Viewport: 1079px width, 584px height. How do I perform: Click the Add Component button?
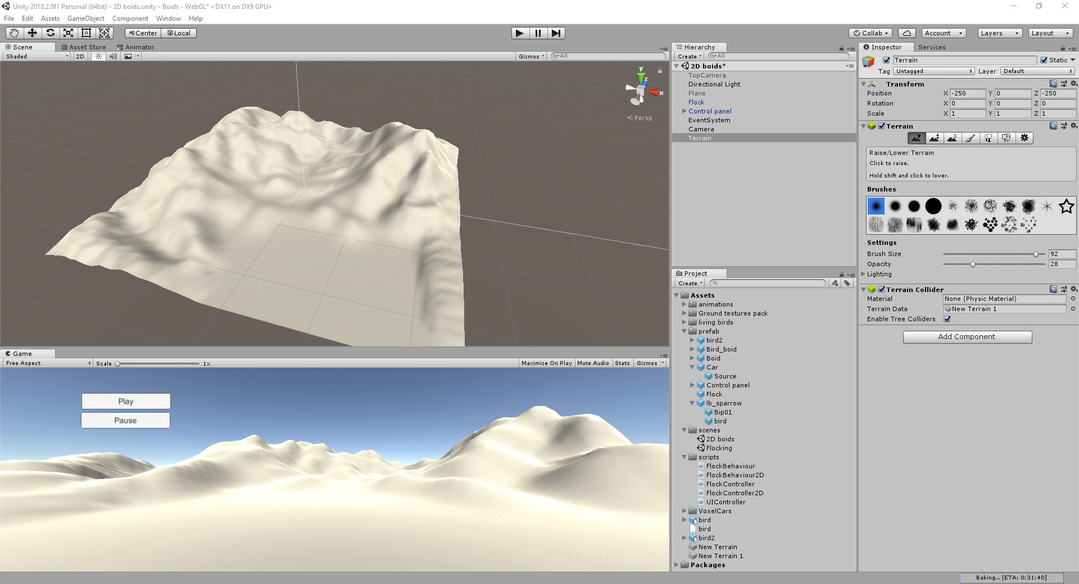(x=967, y=337)
